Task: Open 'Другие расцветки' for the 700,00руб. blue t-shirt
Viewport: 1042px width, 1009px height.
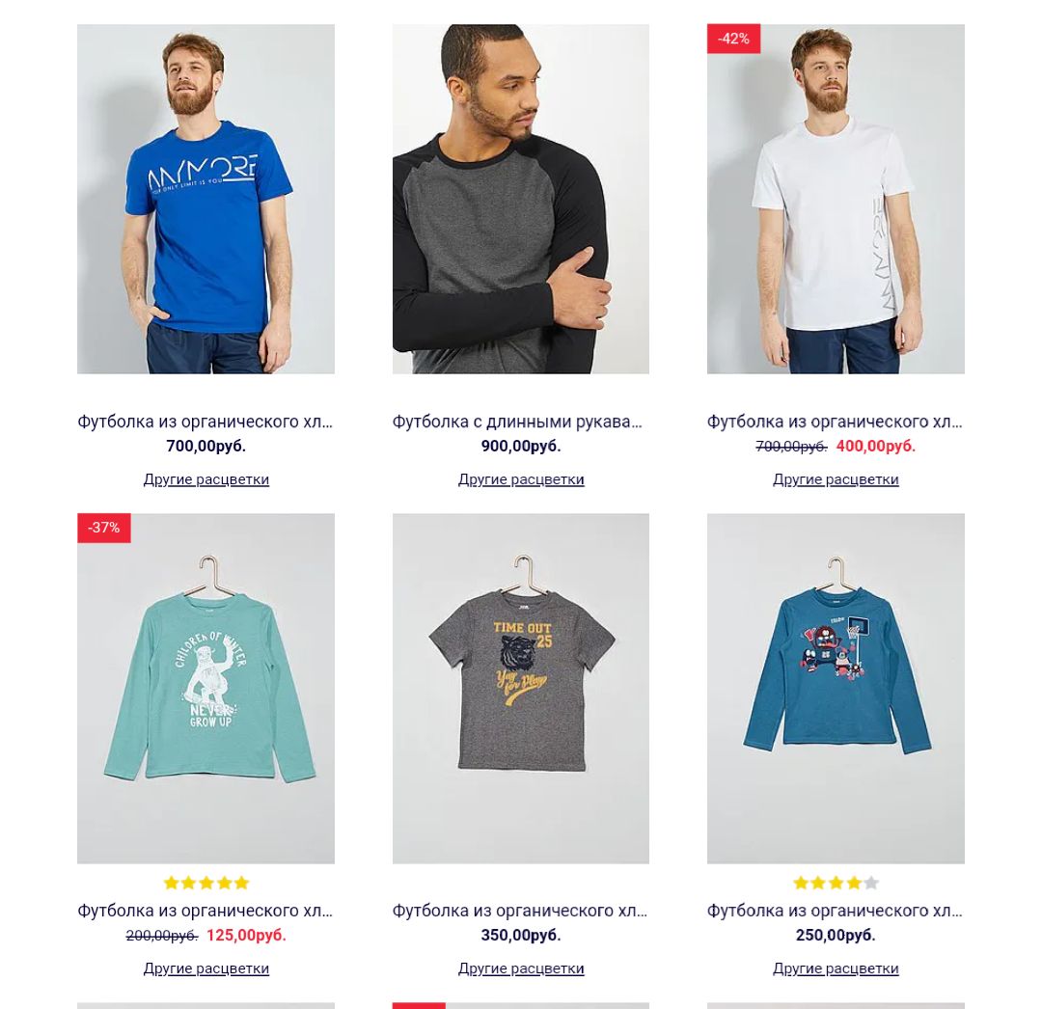Action: pos(206,479)
